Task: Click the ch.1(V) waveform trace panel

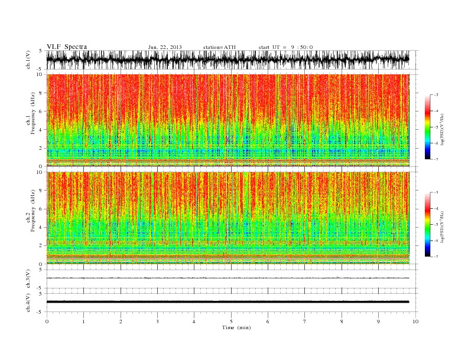Action: pyautogui.click(x=227, y=60)
